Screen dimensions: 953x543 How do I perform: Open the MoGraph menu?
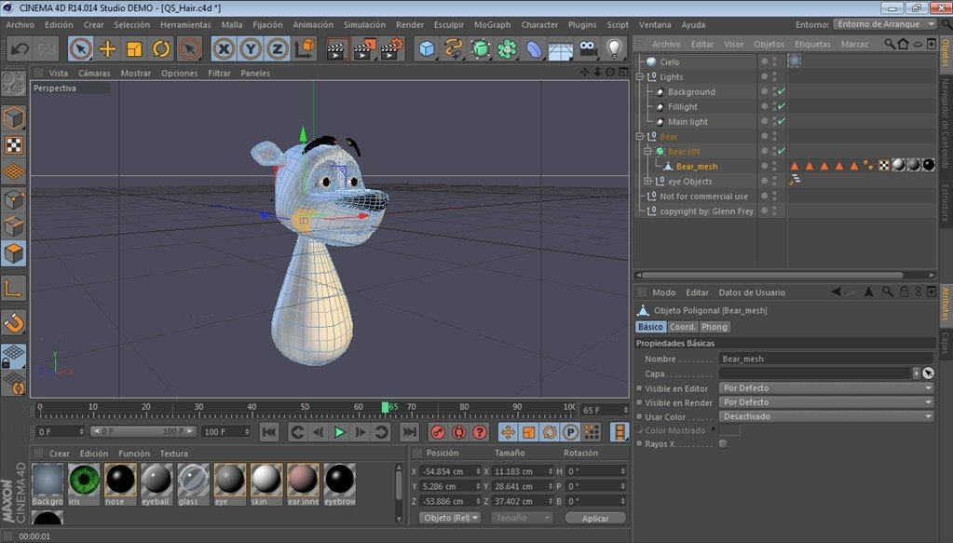(492, 24)
